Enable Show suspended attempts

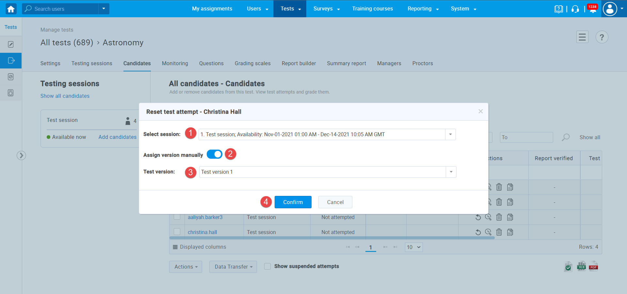[x=267, y=266]
